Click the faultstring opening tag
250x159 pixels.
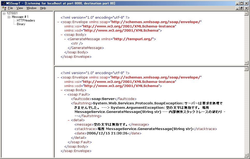82,103
